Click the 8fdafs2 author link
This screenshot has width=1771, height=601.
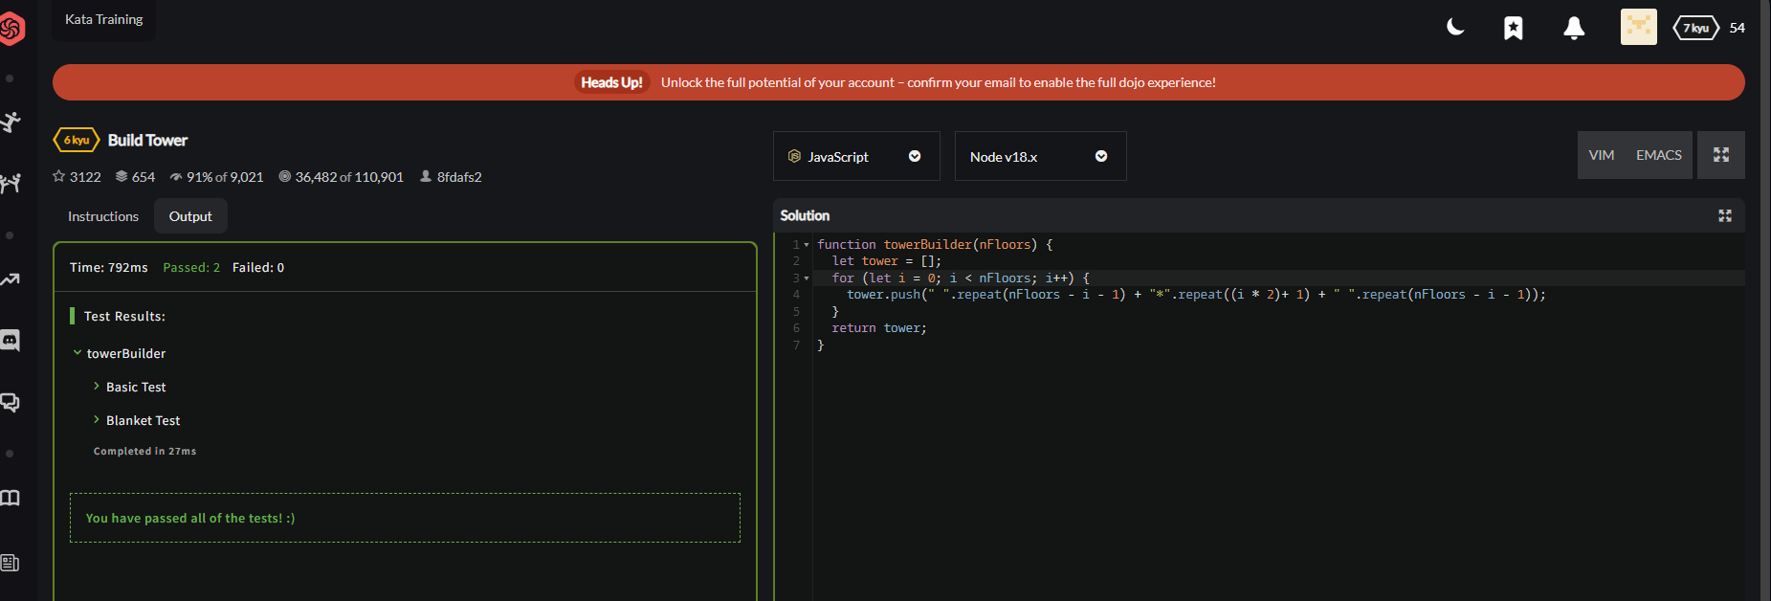(458, 177)
